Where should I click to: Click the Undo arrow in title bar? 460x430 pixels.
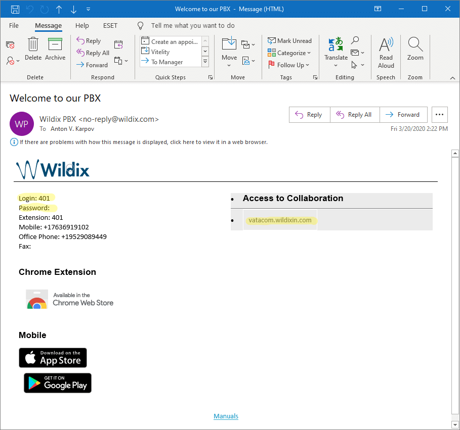[30, 9]
